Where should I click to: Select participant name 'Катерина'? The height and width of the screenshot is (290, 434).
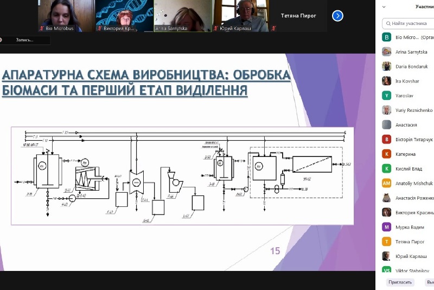coord(405,154)
